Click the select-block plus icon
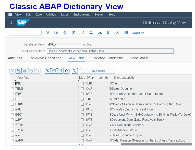The image size is (195, 150). tap(54, 71)
